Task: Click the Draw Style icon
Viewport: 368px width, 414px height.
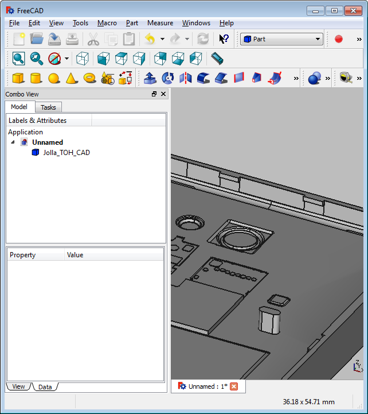Action: pos(54,59)
